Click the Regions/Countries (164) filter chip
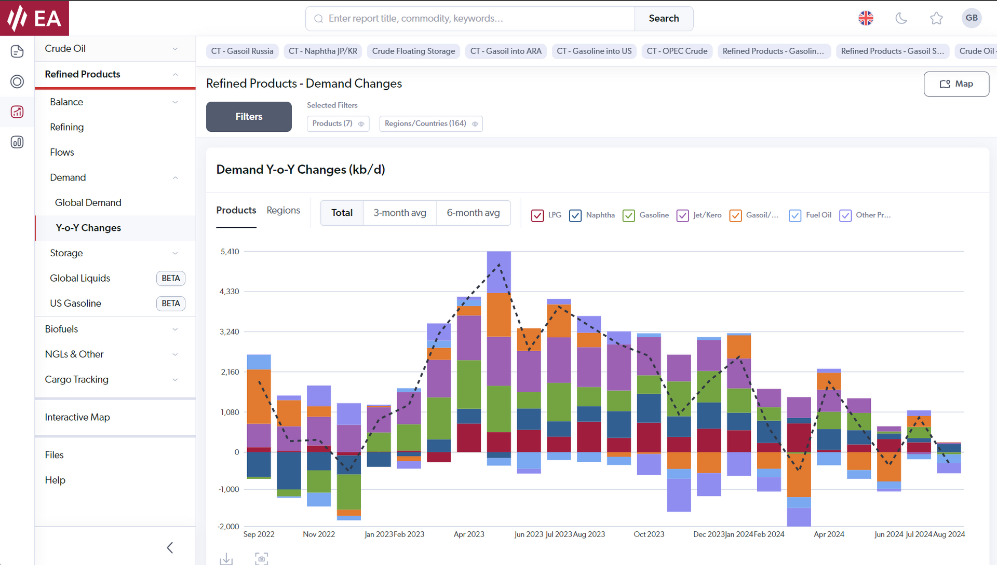 pyautogui.click(x=431, y=123)
